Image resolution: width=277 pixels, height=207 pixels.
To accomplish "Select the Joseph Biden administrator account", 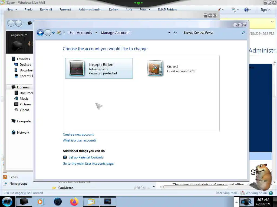I will click(99, 68).
